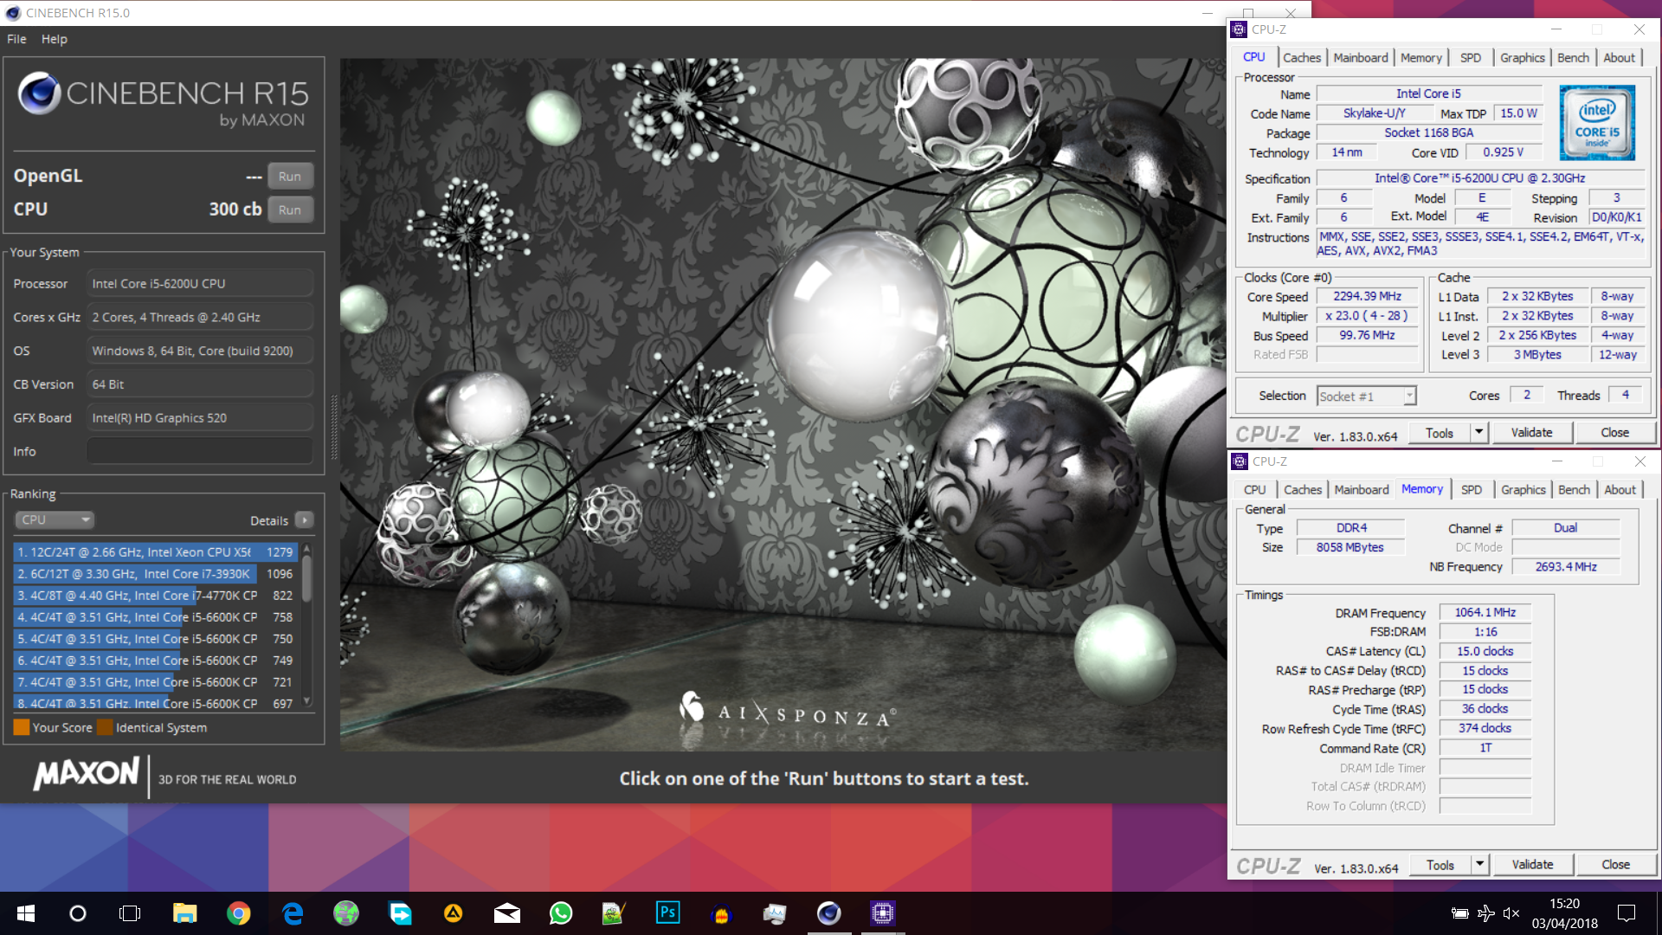The image size is (1662, 935).
Task: Open the teal arrow taskbar app
Action: click(400, 913)
